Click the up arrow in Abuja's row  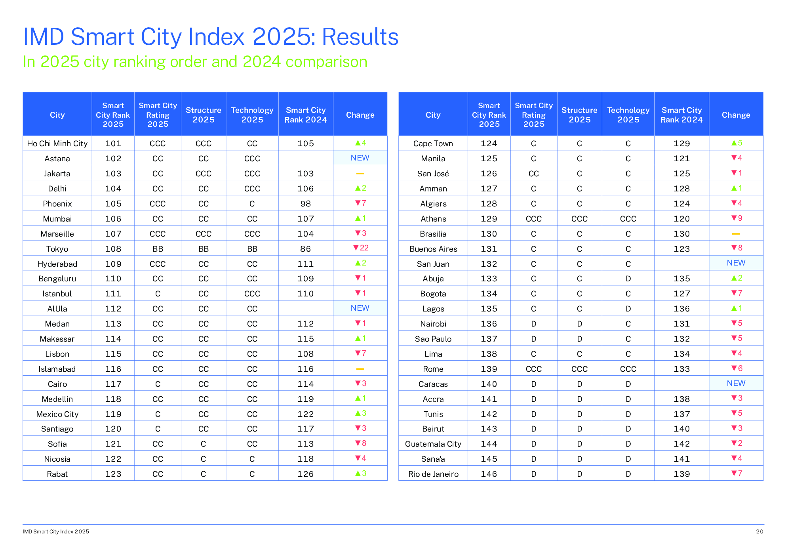click(x=734, y=278)
